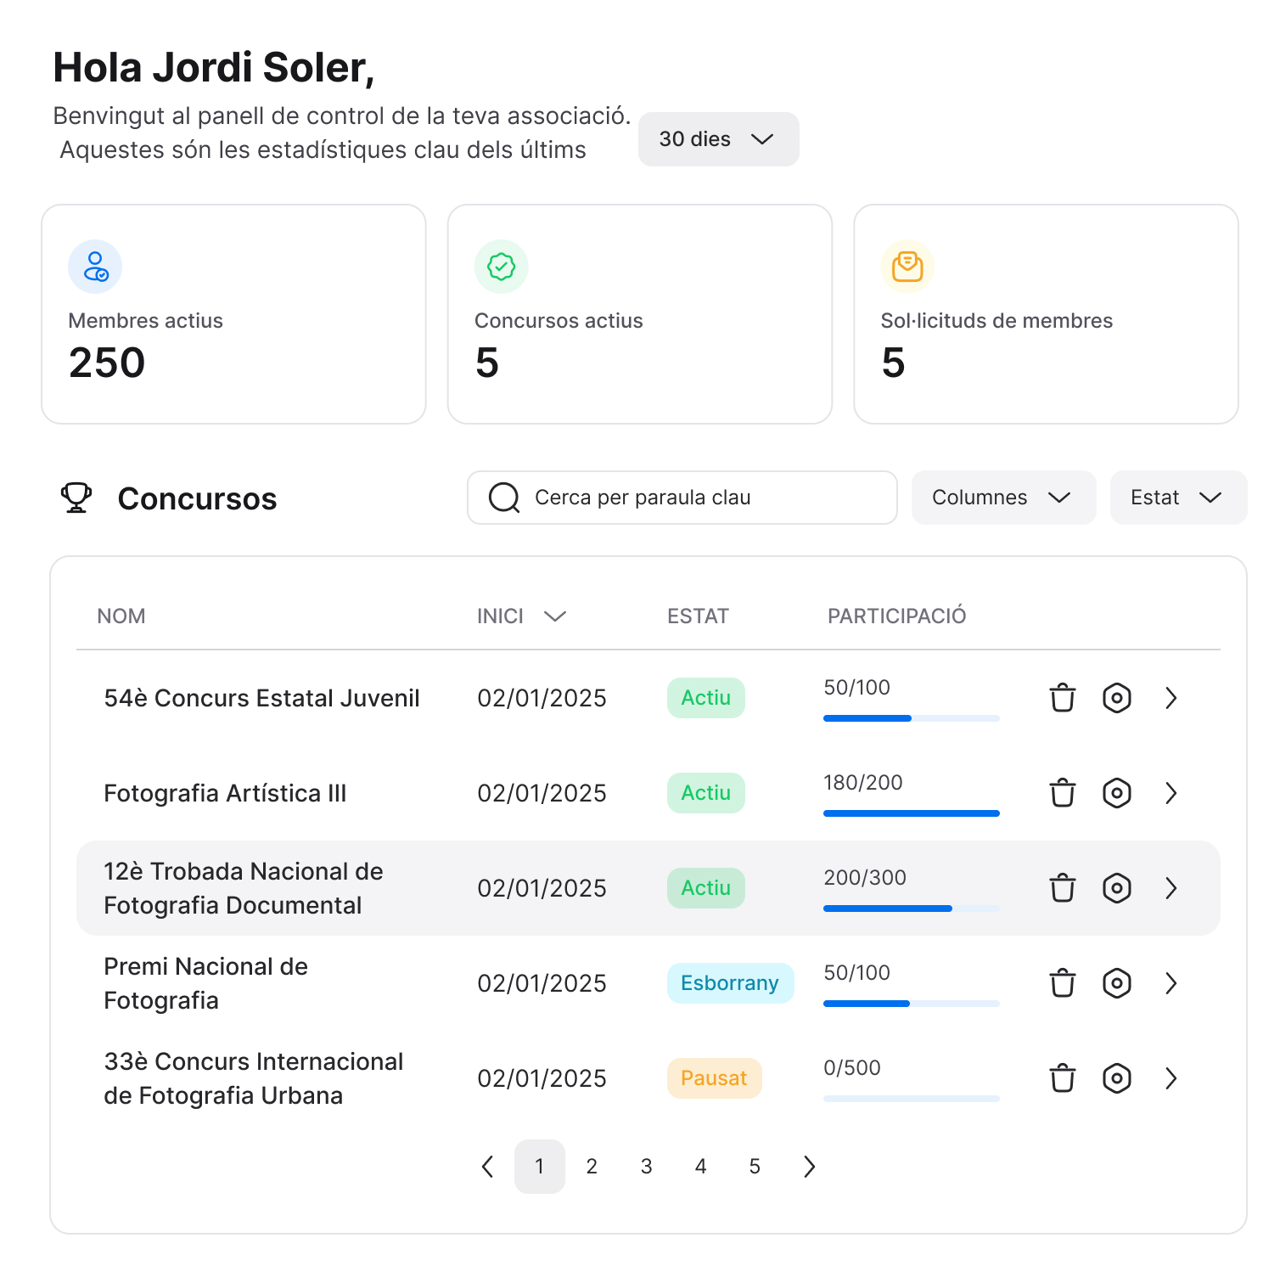This screenshot has height=1277, width=1280.
Task: Open settings for Fotografia Artística III
Action: tap(1116, 793)
